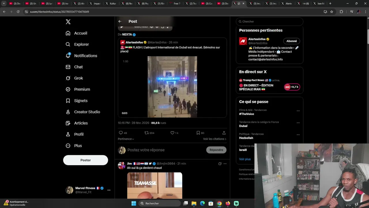This screenshot has width=369, height=208.
Task: Switch to the Kultur tab
Action: (111, 3)
